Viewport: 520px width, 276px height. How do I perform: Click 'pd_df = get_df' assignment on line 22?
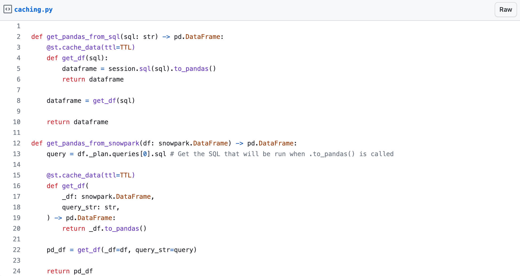73,250
